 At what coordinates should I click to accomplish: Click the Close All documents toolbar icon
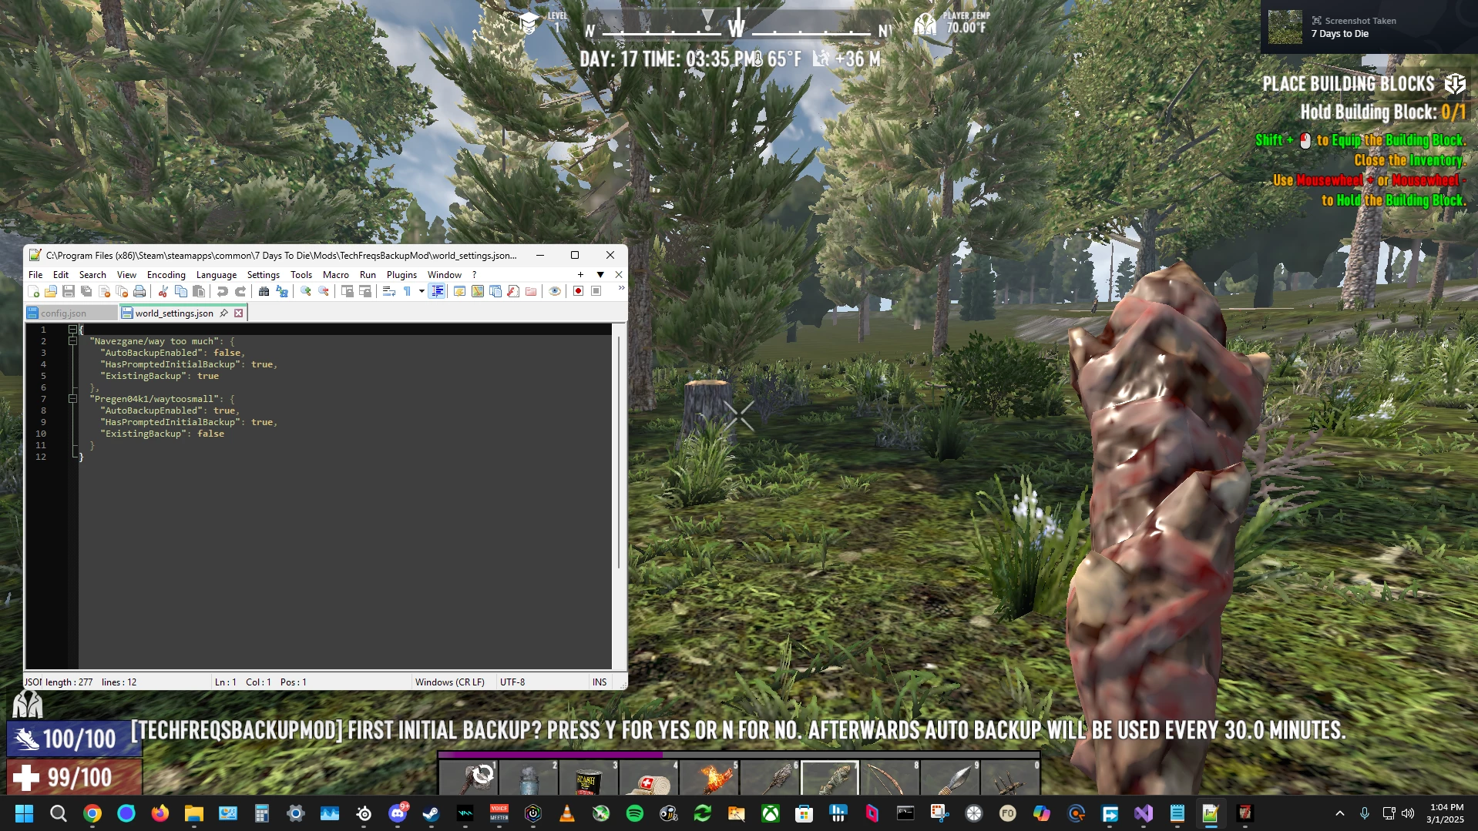tap(122, 291)
